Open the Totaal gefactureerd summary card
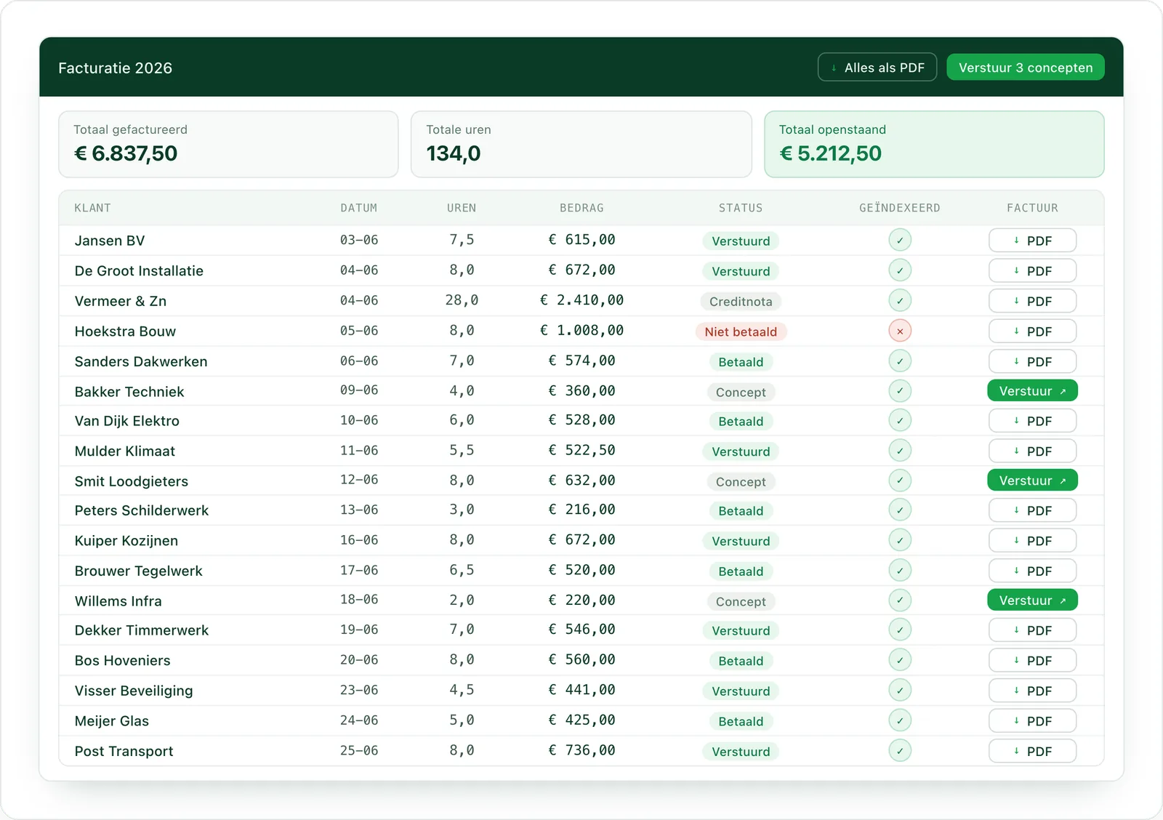The image size is (1163, 820). [x=228, y=144]
